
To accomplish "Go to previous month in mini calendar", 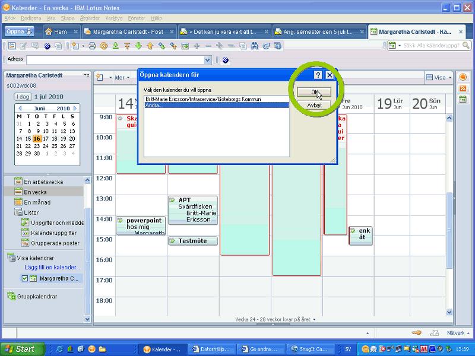I will coord(20,108).
